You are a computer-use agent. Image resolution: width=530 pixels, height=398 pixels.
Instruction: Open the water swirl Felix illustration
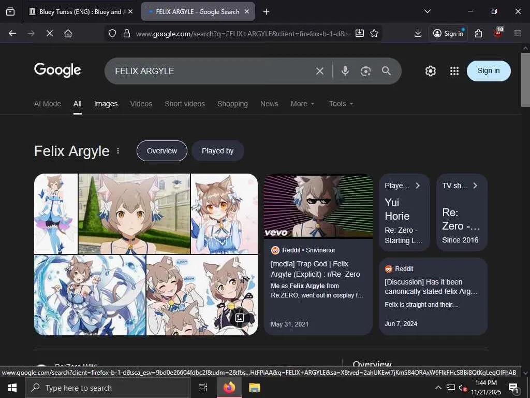point(90,295)
